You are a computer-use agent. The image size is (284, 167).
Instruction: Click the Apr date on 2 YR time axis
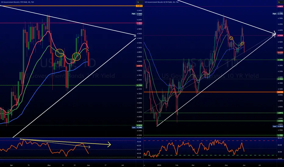pyautogui.click(x=12, y=165)
